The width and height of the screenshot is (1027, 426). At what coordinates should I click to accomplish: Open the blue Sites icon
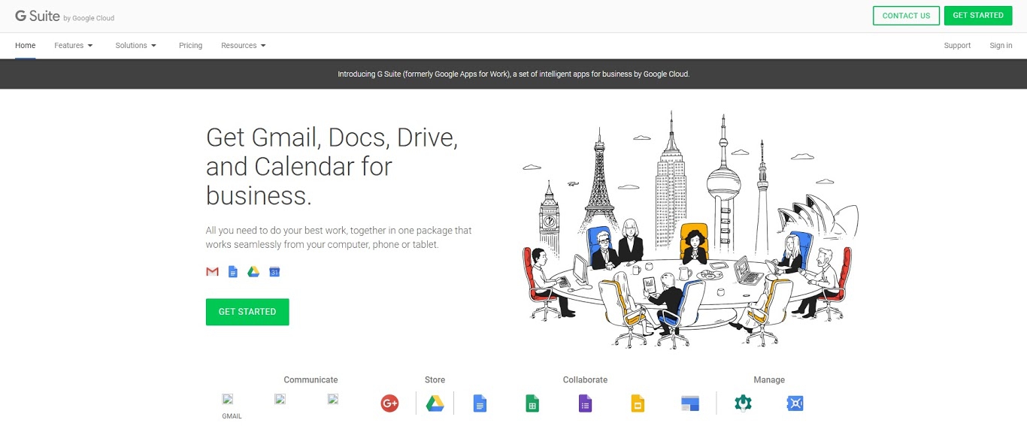(x=690, y=403)
